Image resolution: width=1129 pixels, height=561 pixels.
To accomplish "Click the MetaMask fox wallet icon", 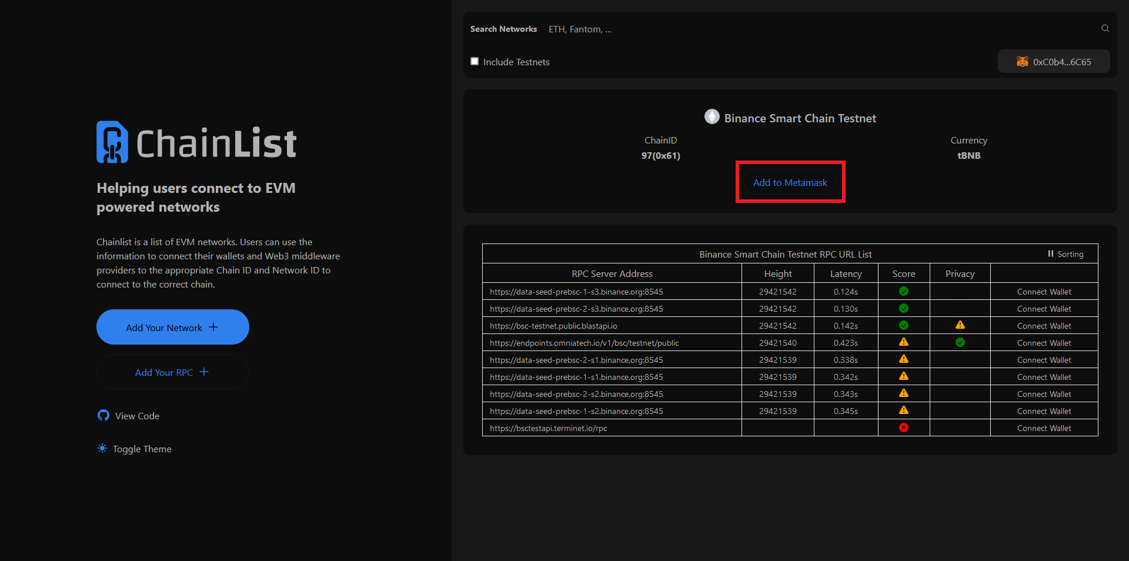I will click(1022, 62).
